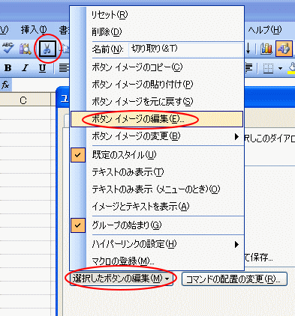Screen dimensions: 295x316
Task: Expand ハイパーリンクの設定(H) submenu
Action: 157,244
